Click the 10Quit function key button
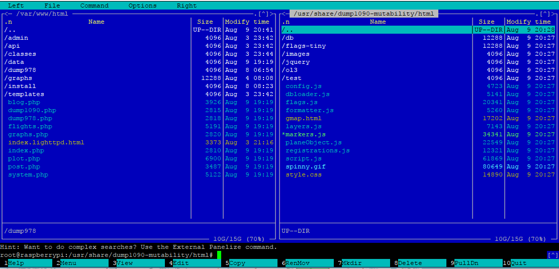Screen dimensions: 559x269 [x=531, y=263]
